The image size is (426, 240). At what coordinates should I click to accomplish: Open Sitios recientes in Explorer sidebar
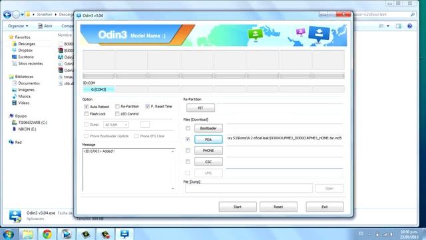tap(31, 63)
